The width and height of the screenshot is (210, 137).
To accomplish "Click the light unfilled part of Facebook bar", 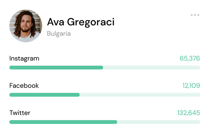I will [x=140, y=95].
